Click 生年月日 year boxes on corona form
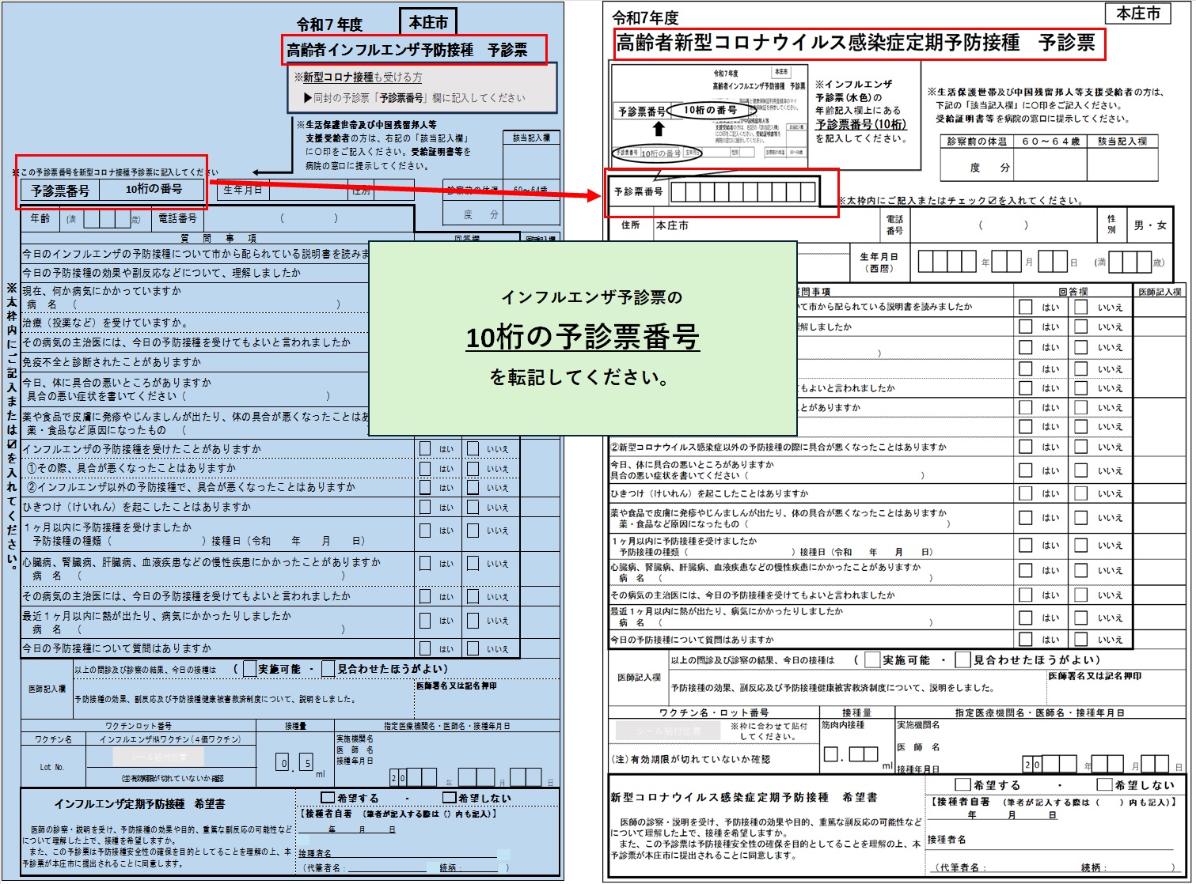The height and width of the screenshot is (884, 1196). coord(947,262)
